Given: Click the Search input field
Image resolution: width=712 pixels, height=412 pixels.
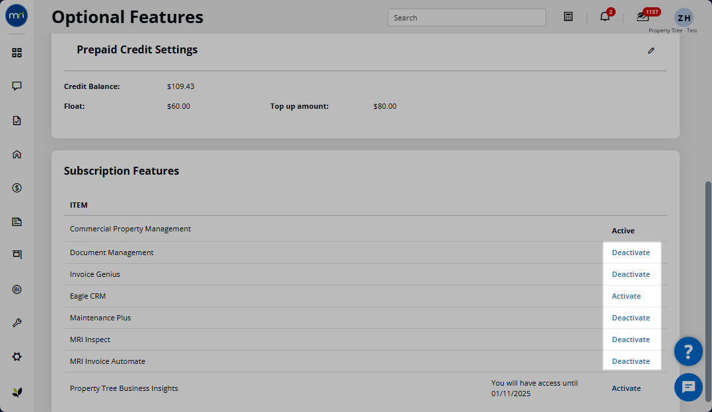Looking at the screenshot, I should [x=467, y=18].
